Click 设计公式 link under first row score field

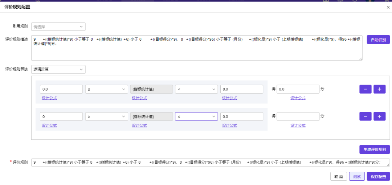point(298,98)
